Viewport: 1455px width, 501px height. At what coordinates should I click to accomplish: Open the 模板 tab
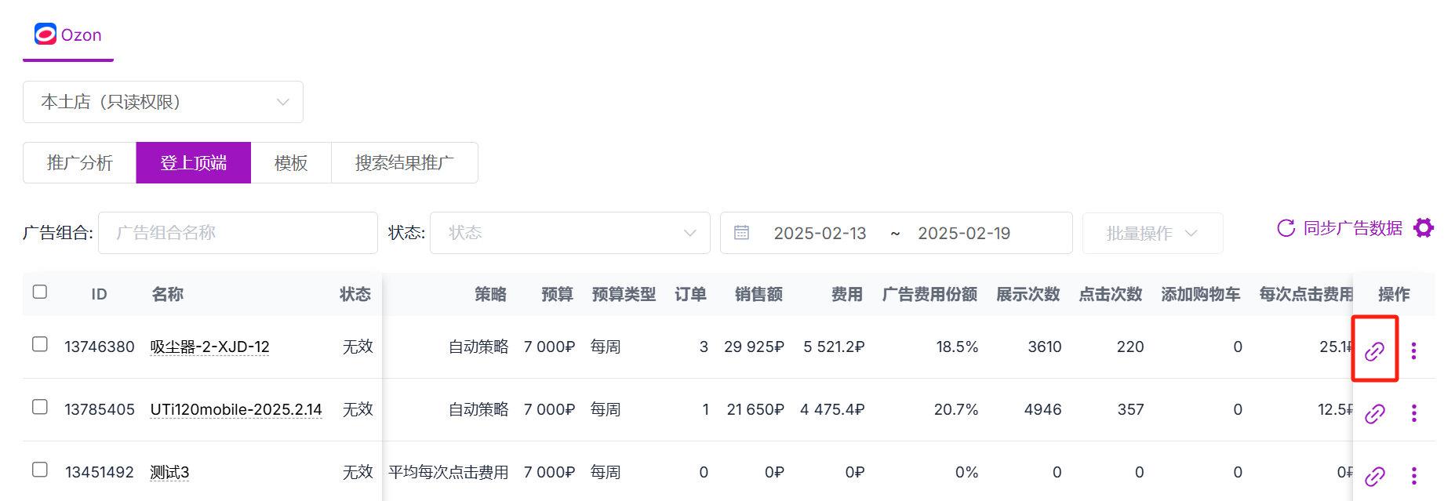[x=291, y=162]
